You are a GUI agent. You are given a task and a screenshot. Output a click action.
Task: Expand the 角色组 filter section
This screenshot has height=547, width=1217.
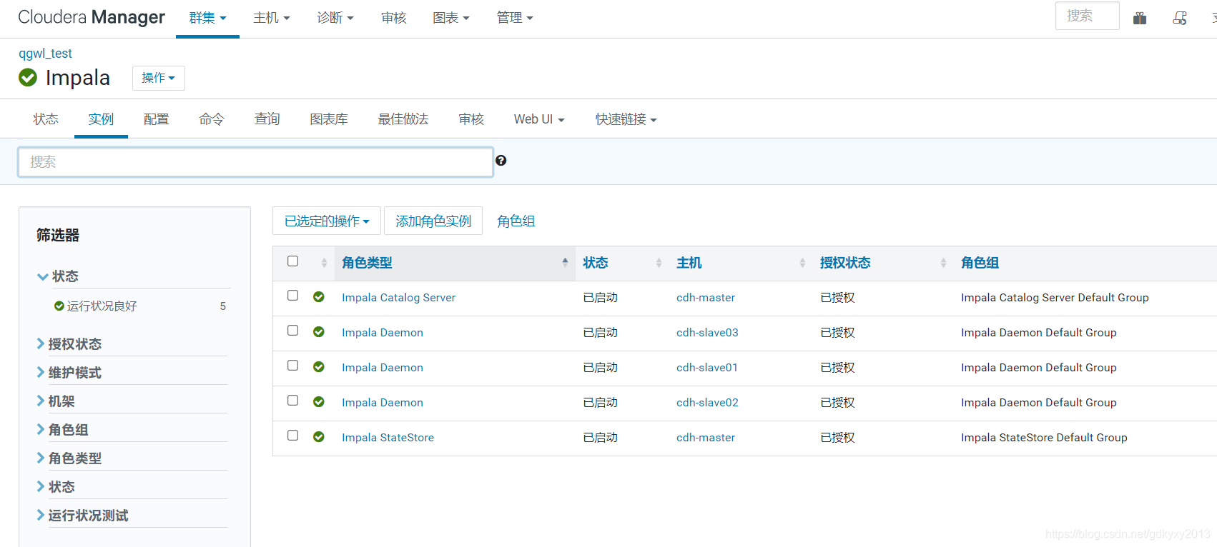[x=63, y=429]
